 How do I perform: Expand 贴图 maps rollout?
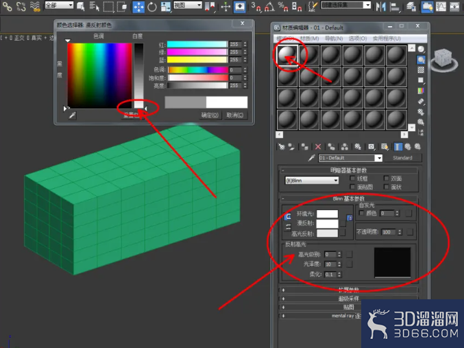click(x=348, y=307)
